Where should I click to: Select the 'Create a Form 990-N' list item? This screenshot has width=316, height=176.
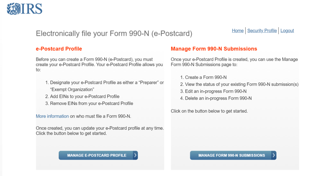[x=205, y=77]
